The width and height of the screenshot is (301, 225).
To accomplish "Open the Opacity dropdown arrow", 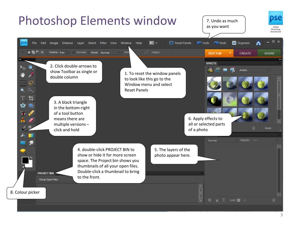I will [x=277, y=140].
